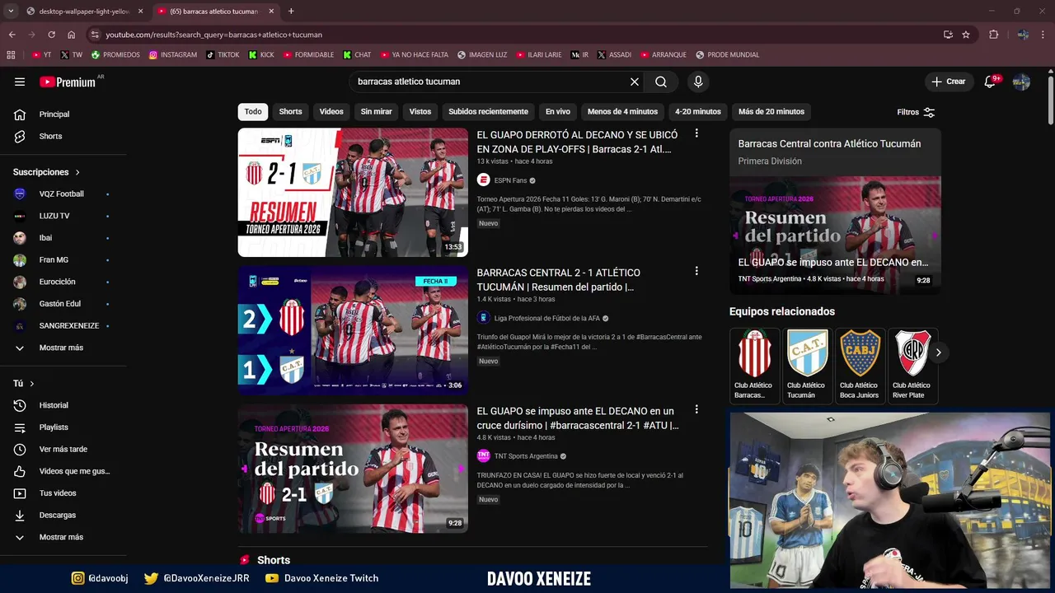The image size is (1055, 593).
Task: Open Club Atlético Boca Juniors team card
Action: click(x=860, y=365)
